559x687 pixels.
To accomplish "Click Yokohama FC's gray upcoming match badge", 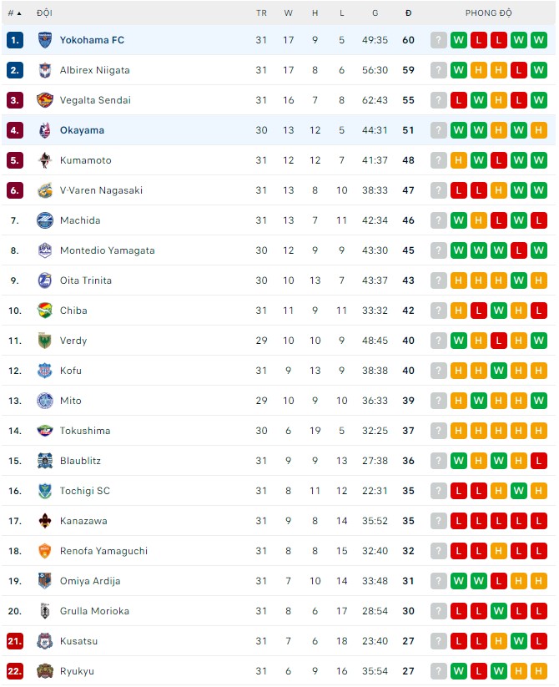I will 439,40.
